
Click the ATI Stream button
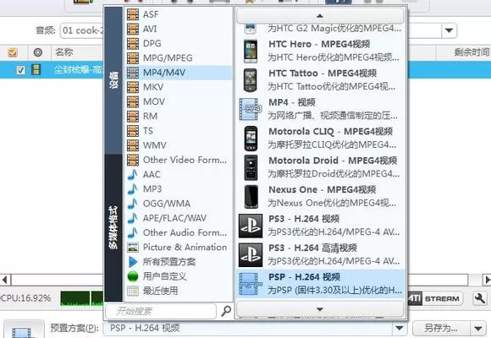[x=435, y=298]
